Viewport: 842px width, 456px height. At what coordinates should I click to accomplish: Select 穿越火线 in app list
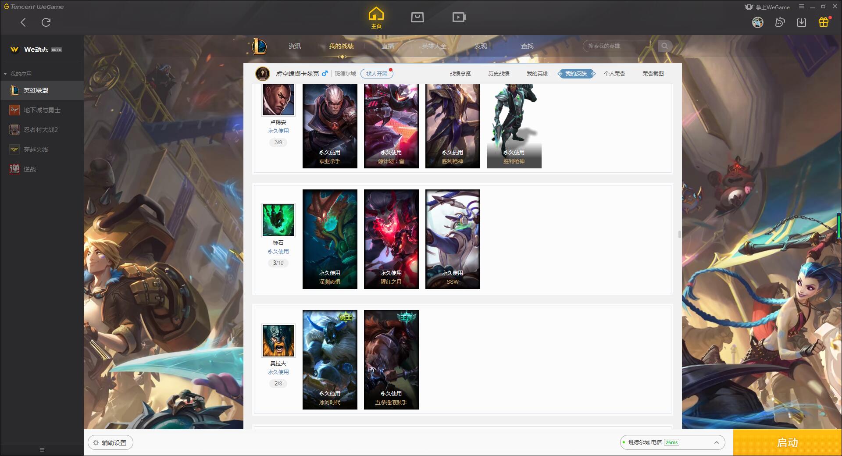coord(42,150)
